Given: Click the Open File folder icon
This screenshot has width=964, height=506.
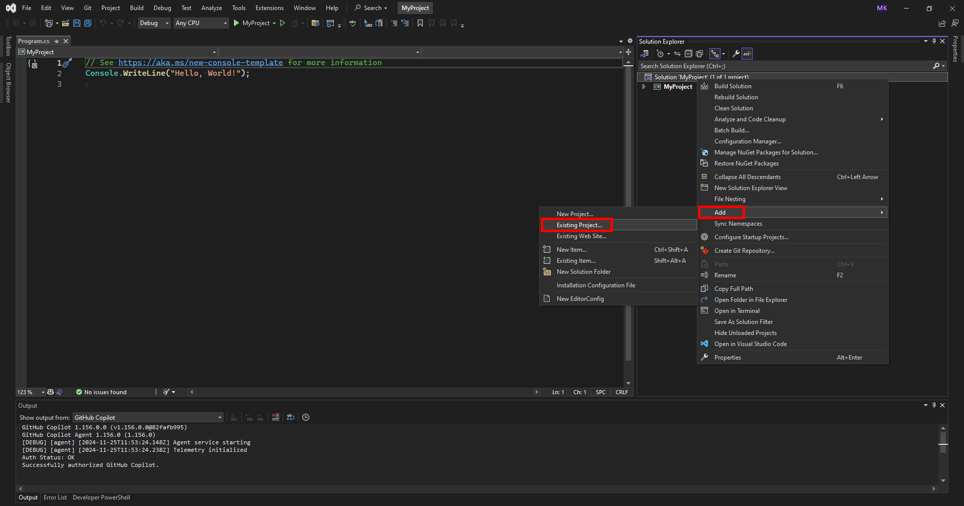Looking at the screenshot, I should [x=65, y=23].
